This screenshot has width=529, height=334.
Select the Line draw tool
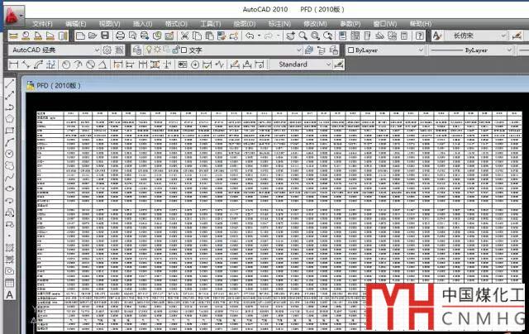[9, 83]
